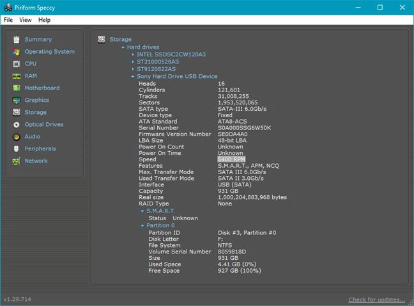Click the RAM module icon
The image size is (414, 306).
click(x=17, y=76)
